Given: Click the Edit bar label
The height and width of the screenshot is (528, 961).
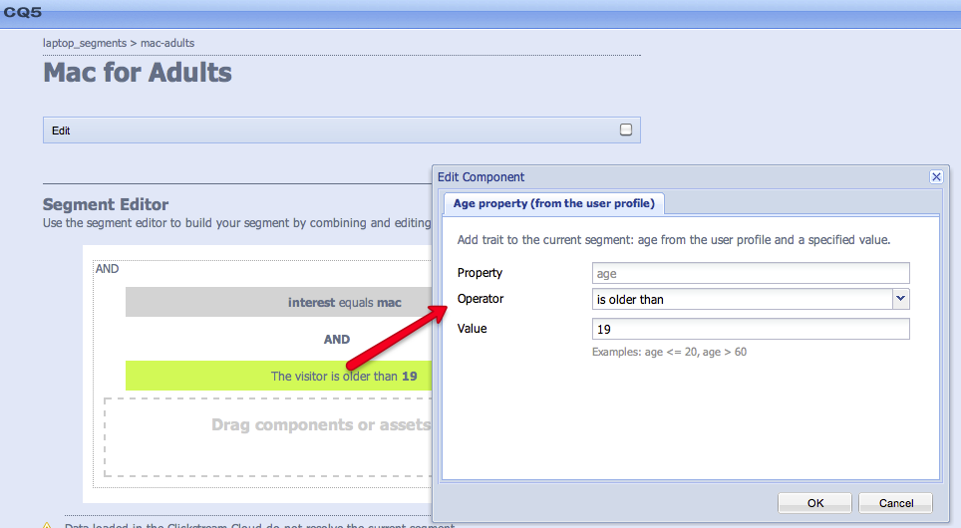Looking at the screenshot, I should (61, 131).
